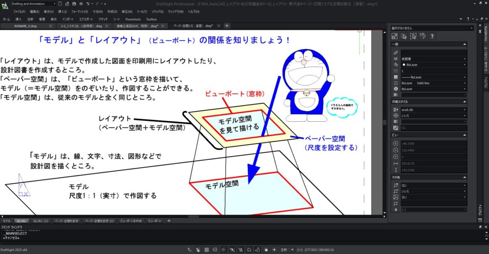Screen dimensions: 489x254
Task: Open the HomeByMe side palette tab
Action: [x=486, y=33]
